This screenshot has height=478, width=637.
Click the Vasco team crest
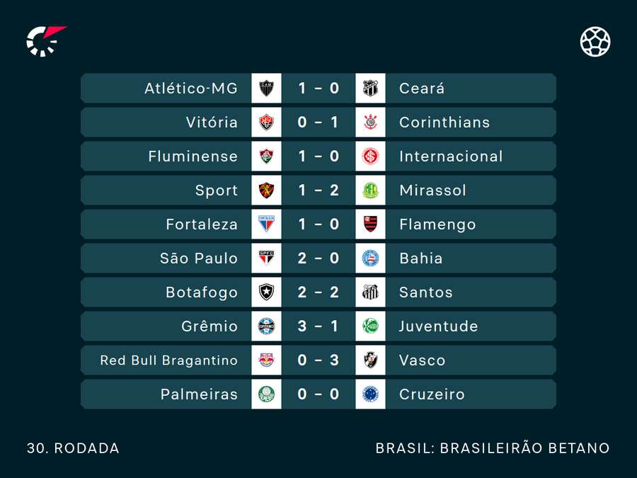pyautogui.click(x=370, y=360)
